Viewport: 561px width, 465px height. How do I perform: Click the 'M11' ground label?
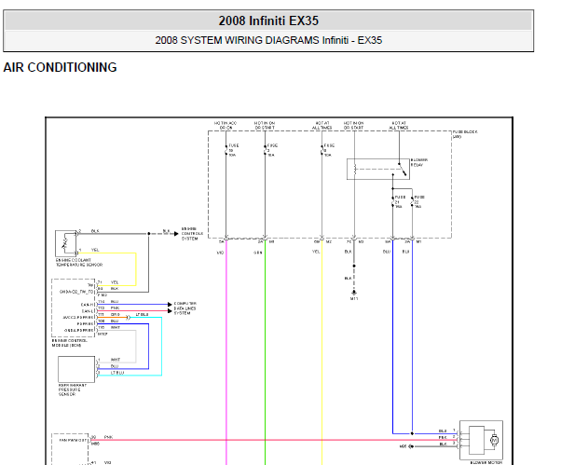(x=354, y=299)
